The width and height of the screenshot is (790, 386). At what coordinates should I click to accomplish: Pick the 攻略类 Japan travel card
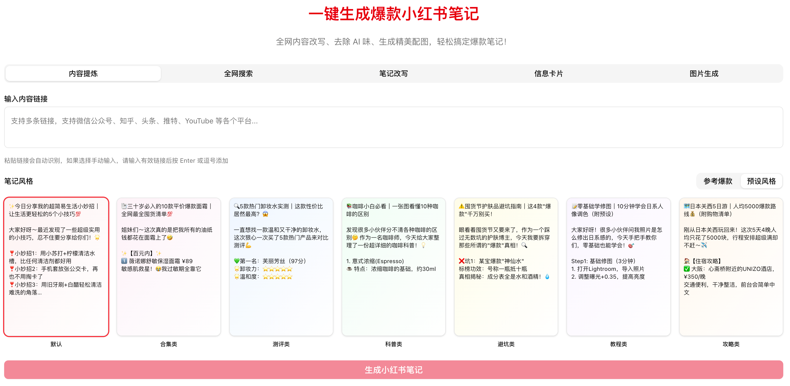point(731,266)
